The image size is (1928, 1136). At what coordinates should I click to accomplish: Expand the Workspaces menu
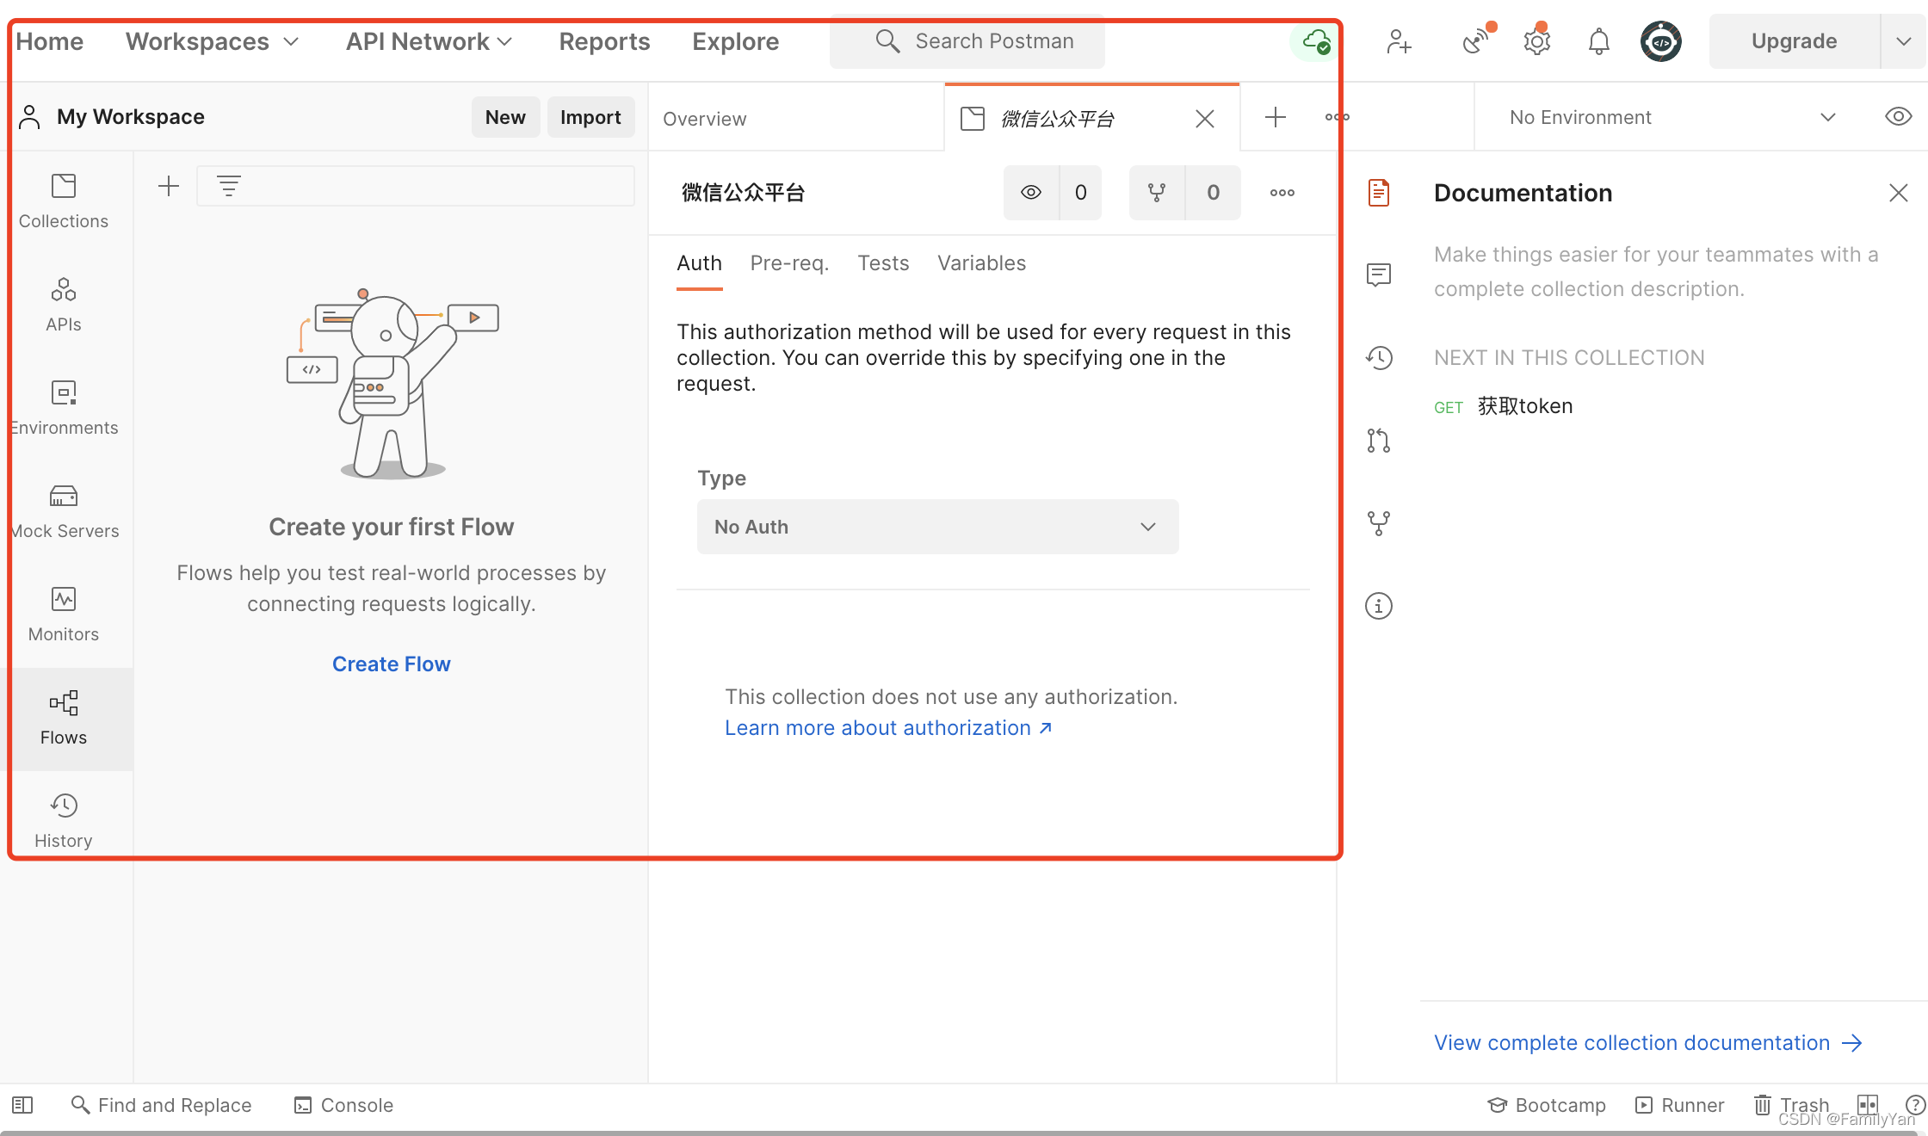212,41
